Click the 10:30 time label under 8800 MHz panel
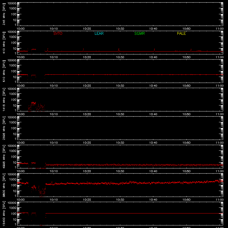 [120, 200]
